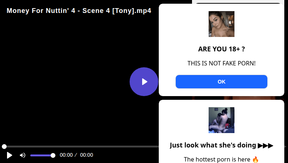Click the seek bar handle at start
This screenshot has height=163, width=288.
click(4, 147)
